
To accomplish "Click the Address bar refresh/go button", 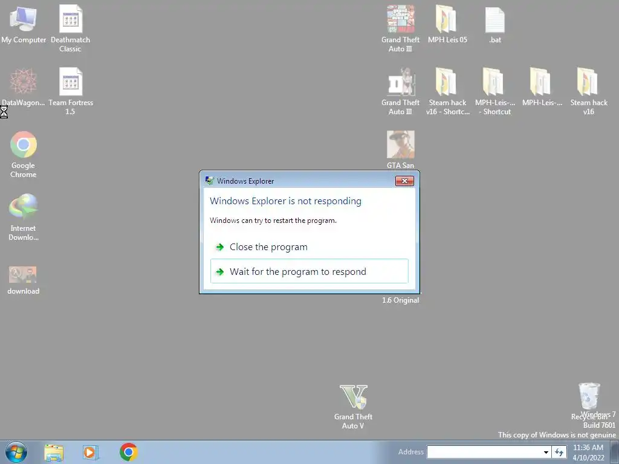I will (x=559, y=452).
